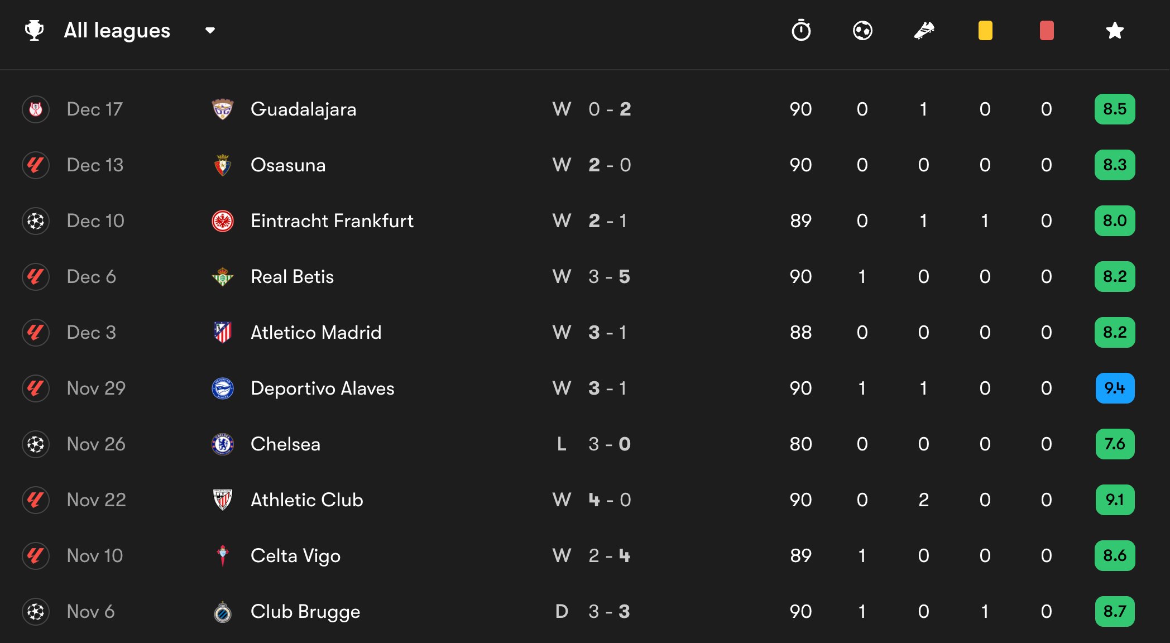Click the yellow card column icon
Viewport: 1170px width, 643px height.
[985, 30]
